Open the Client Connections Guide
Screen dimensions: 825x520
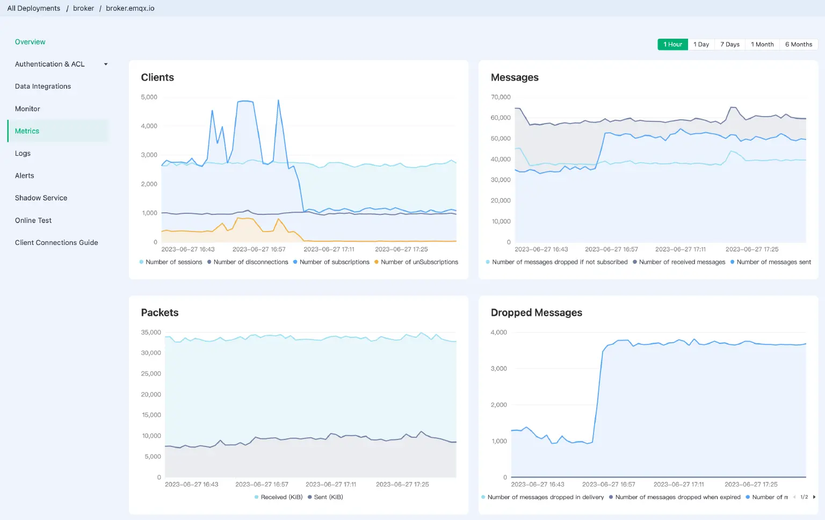click(56, 242)
